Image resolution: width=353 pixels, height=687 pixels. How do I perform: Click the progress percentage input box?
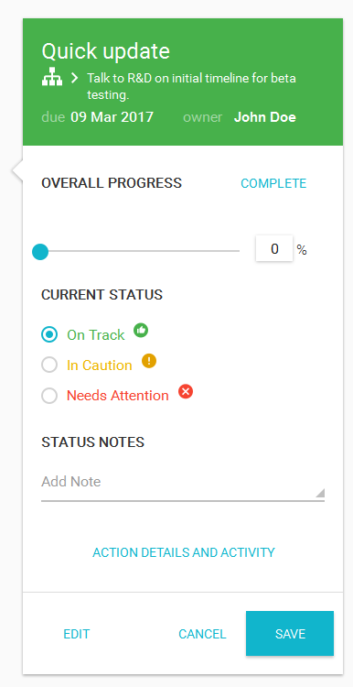pyautogui.click(x=274, y=248)
